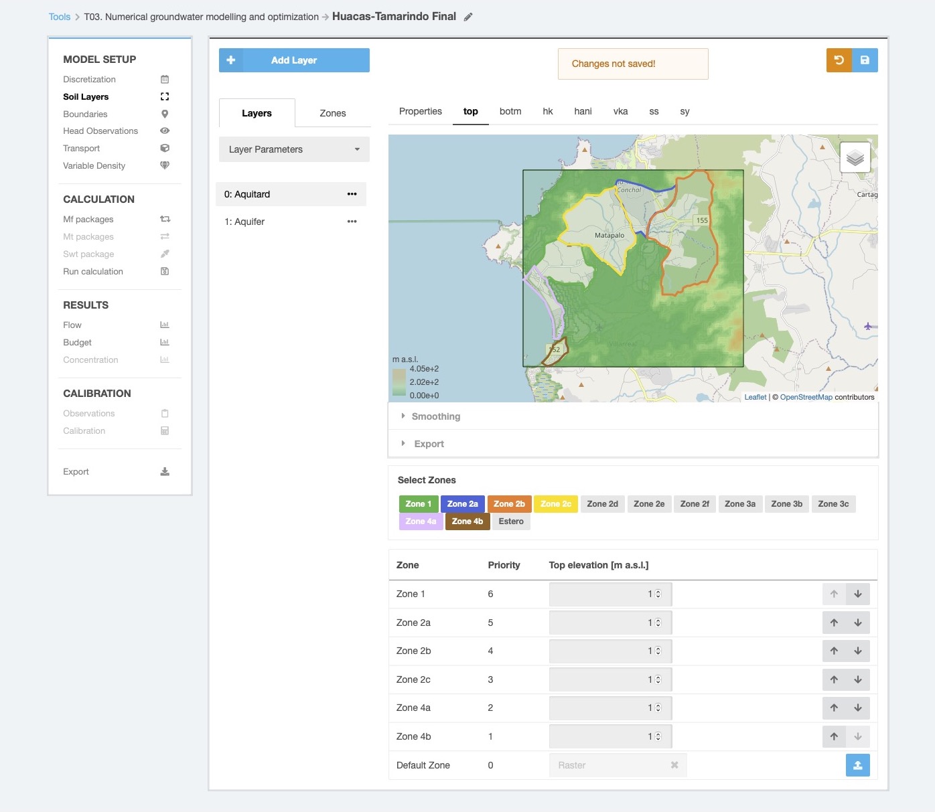Move Zone 2a priority up
The height and width of the screenshot is (812, 935).
834,623
